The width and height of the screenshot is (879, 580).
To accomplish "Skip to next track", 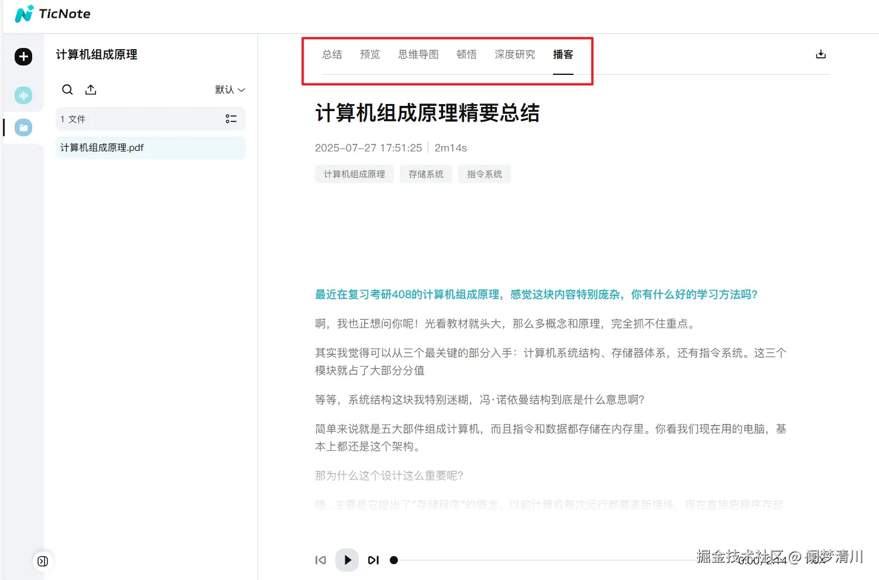I will click(373, 560).
